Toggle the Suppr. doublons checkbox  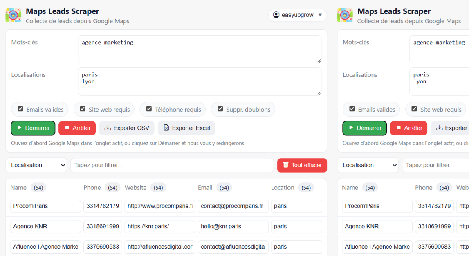pyautogui.click(x=220, y=109)
